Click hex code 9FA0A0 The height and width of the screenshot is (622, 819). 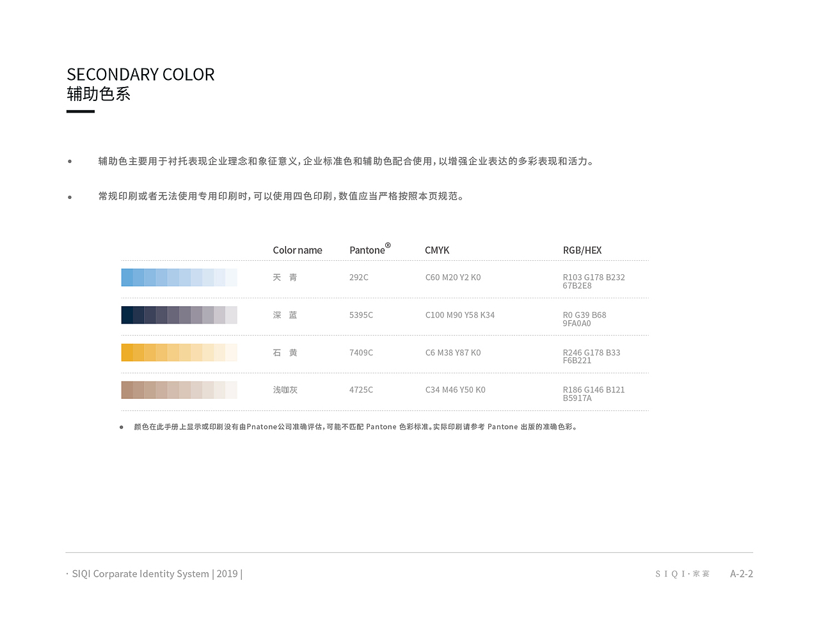point(577,323)
